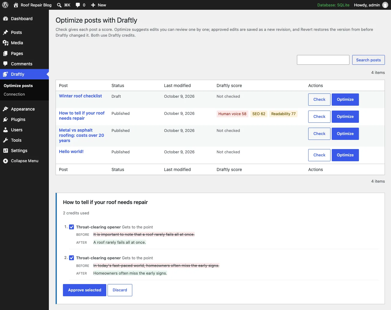The image size is (391, 310).
Task: Click Check for Hello world!
Action: [x=319, y=155]
